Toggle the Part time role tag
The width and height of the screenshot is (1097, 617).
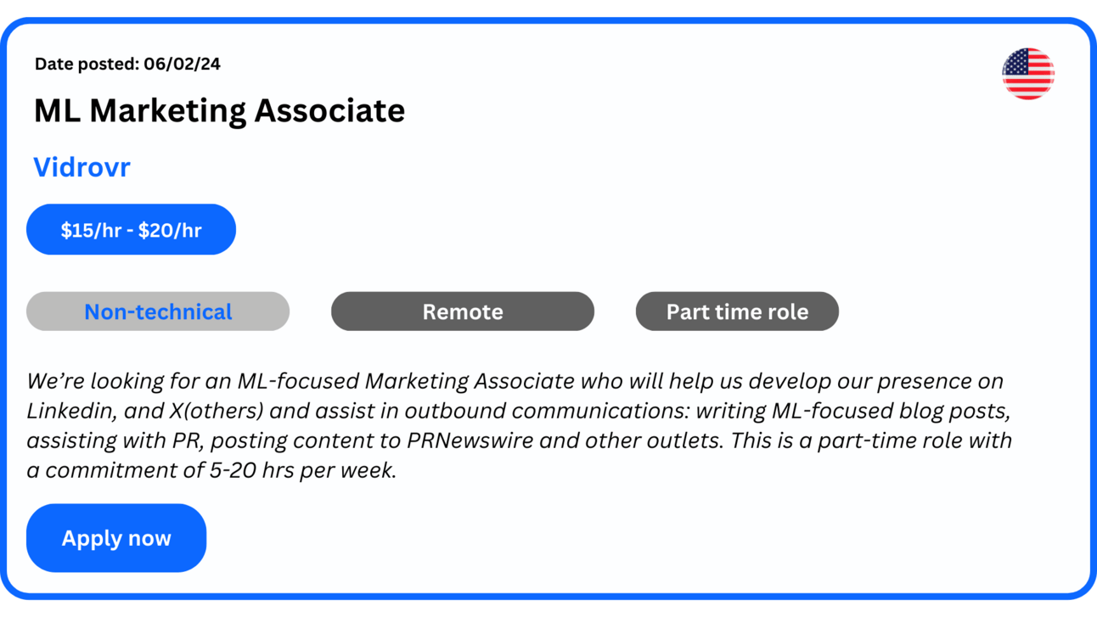[737, 311]
